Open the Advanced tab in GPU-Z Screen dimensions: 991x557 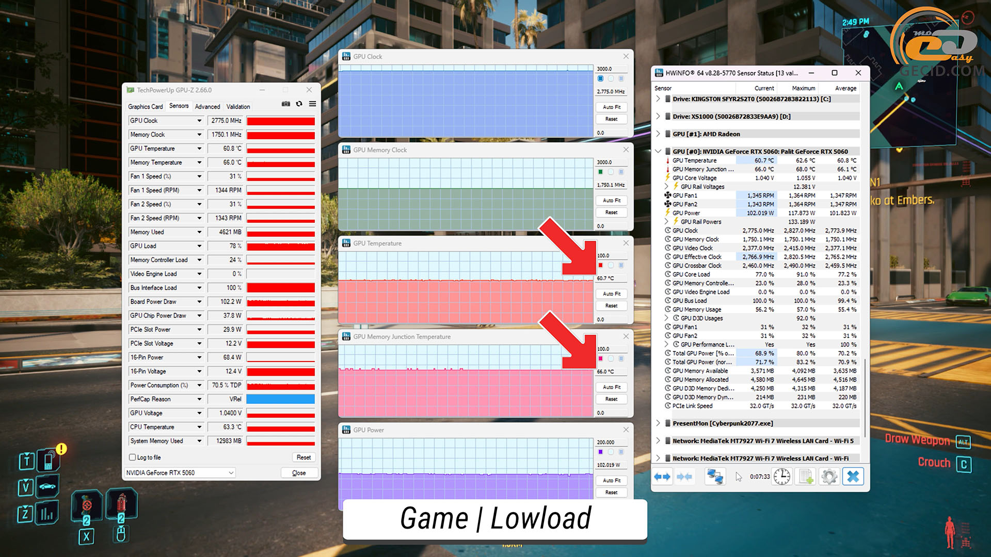pos(207,107)
